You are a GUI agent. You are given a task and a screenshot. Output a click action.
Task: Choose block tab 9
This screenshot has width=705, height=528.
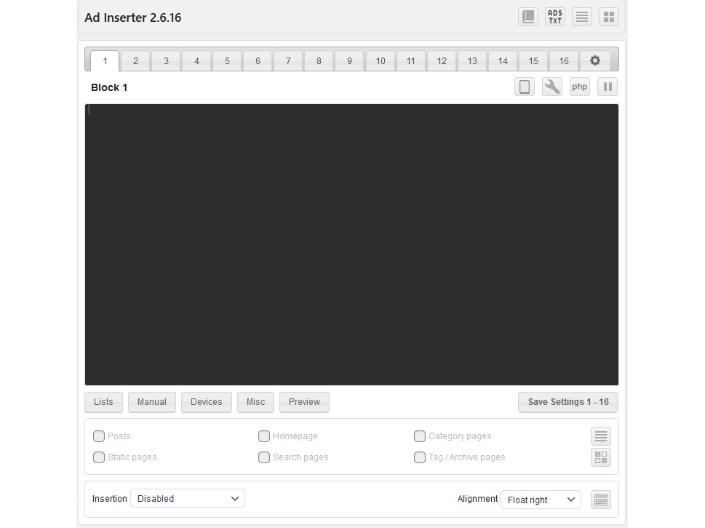(x=349, y=60)
